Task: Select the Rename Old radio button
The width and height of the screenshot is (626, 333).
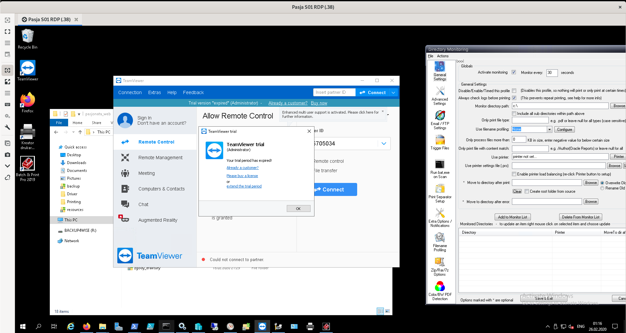Action: [602, 188]
